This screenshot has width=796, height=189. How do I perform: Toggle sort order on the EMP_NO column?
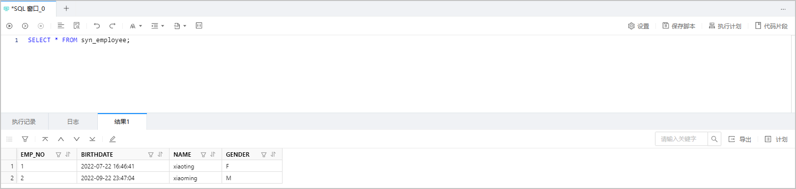[x=68, y=154]
